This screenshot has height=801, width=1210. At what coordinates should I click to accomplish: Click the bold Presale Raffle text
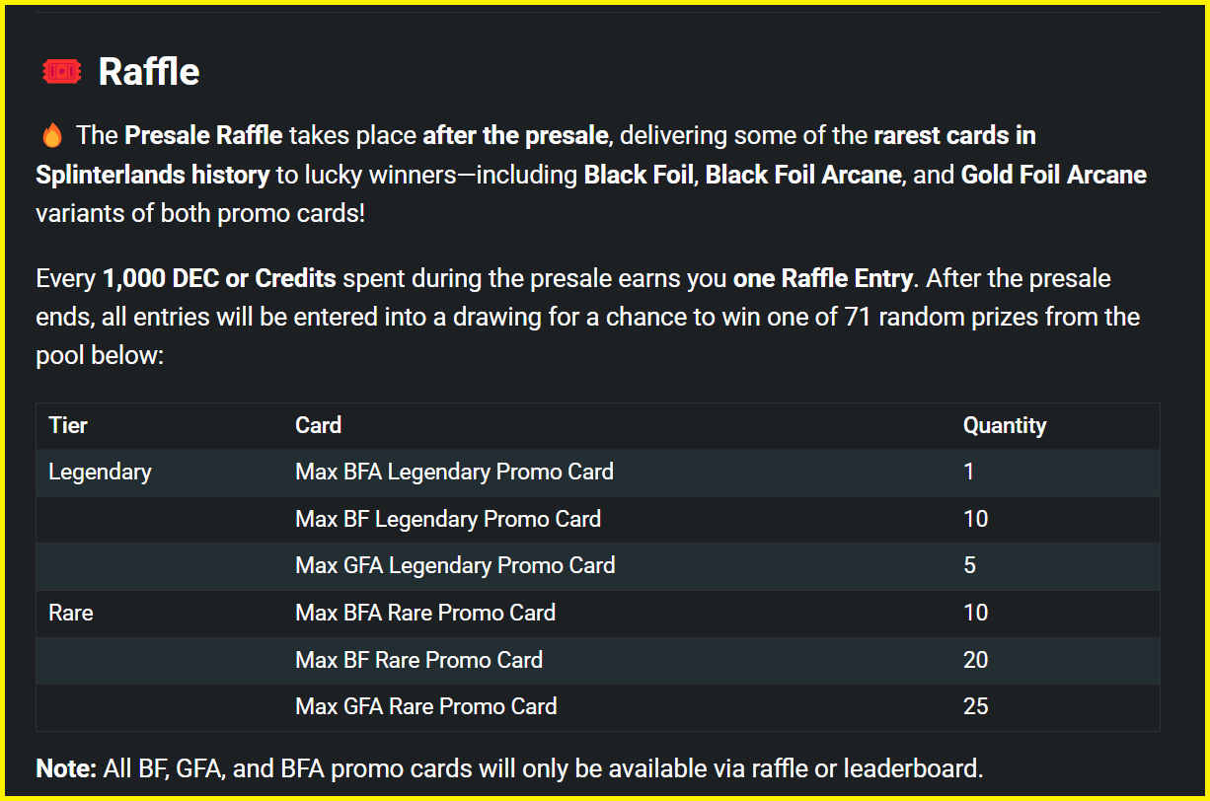tap(203, 134)
